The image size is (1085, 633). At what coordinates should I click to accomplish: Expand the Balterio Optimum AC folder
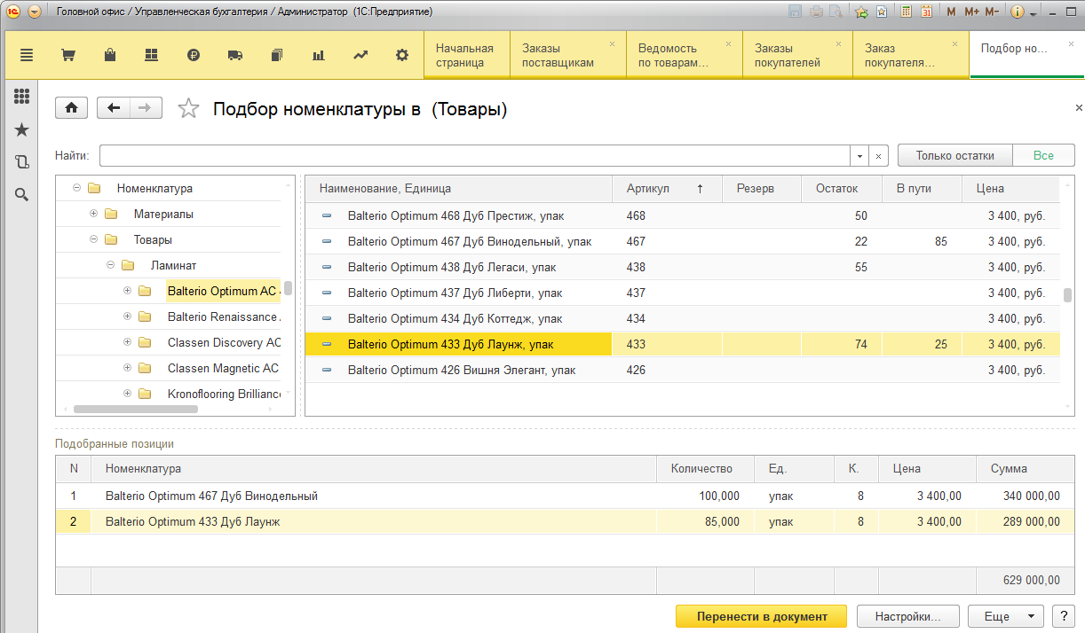pos(127,291)
